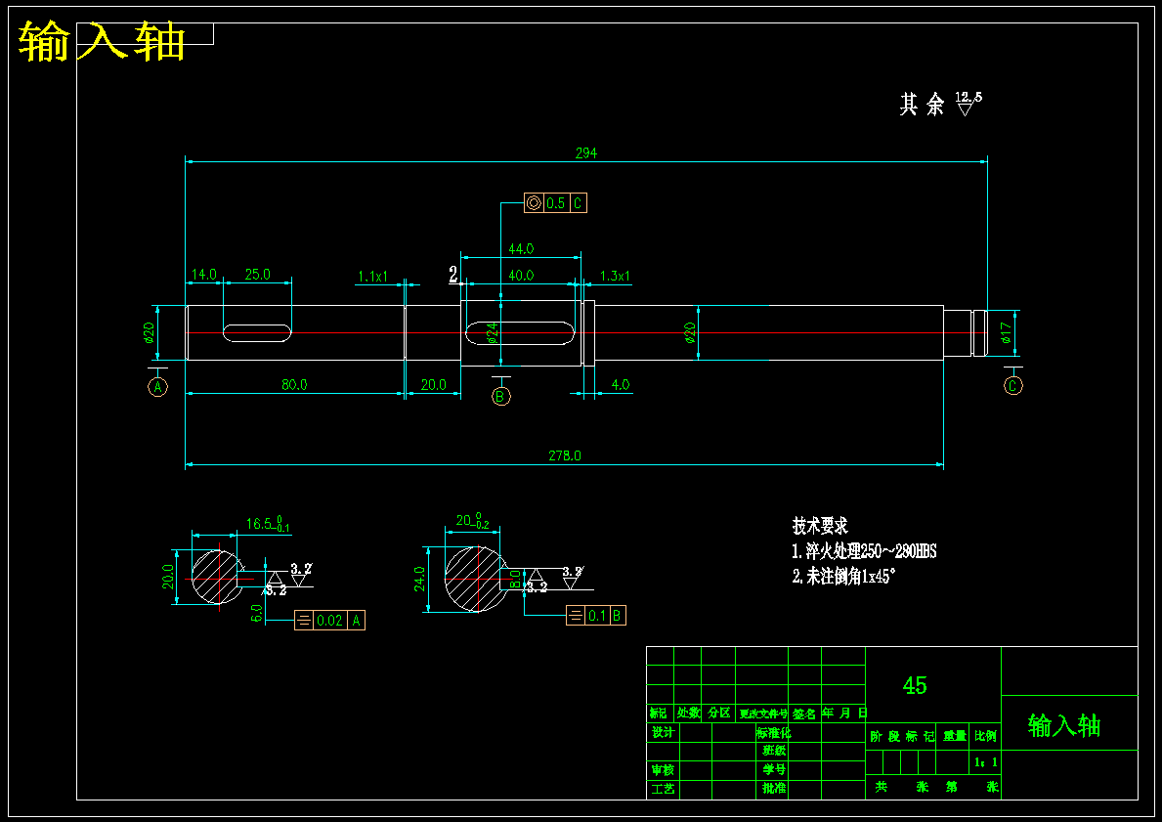
Task: Click the 80.0 dimension value
Action: coord(294,385)
